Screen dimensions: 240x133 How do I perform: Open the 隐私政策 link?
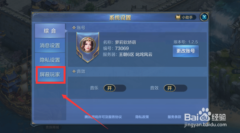[142, 117]
